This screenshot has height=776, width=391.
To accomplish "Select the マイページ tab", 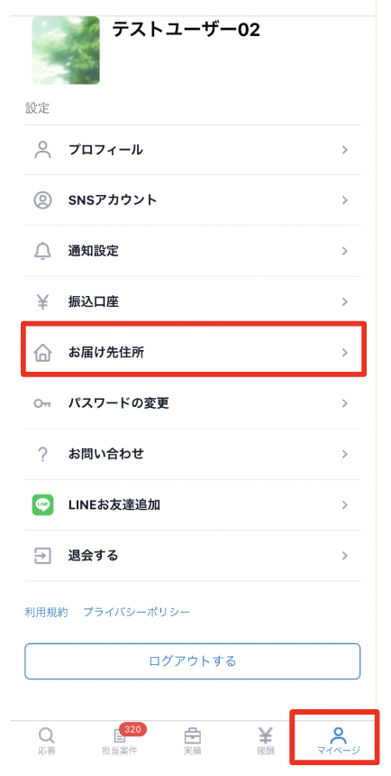I will pyautogui.click(x=339, y=741).
